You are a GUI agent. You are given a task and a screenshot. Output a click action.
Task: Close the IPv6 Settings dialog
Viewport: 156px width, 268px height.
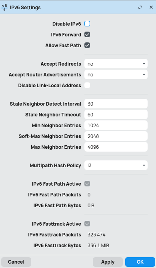pyautogui.click(x=151, y=7)
